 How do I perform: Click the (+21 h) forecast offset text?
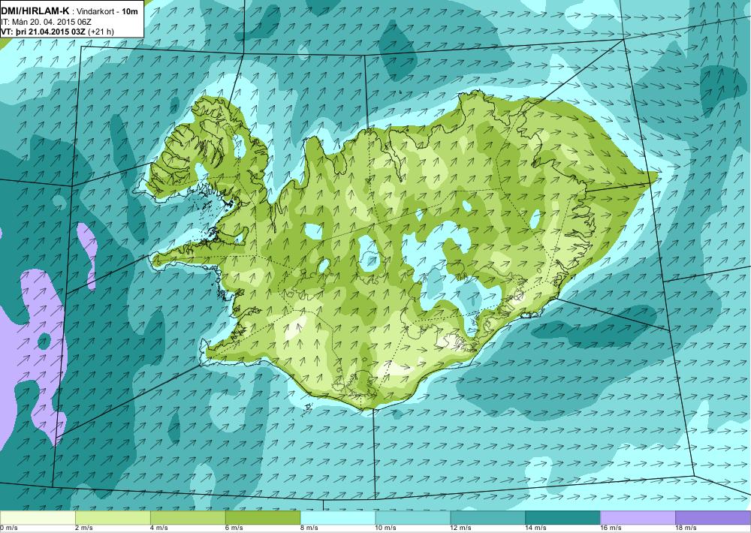click(101, 32)
